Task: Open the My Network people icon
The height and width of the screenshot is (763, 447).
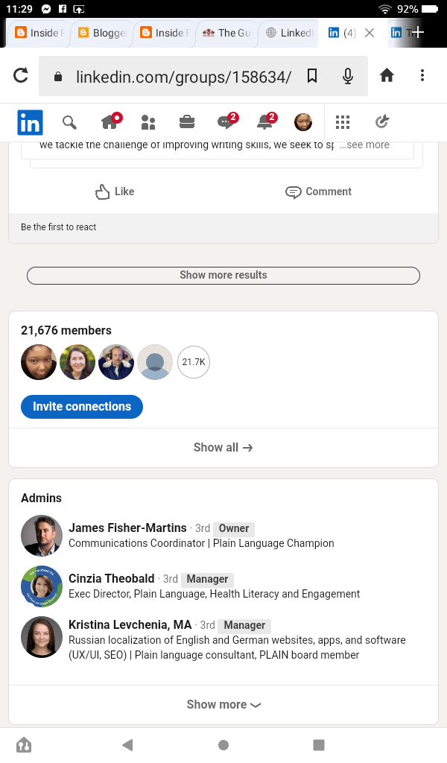Action: point(148,122)
